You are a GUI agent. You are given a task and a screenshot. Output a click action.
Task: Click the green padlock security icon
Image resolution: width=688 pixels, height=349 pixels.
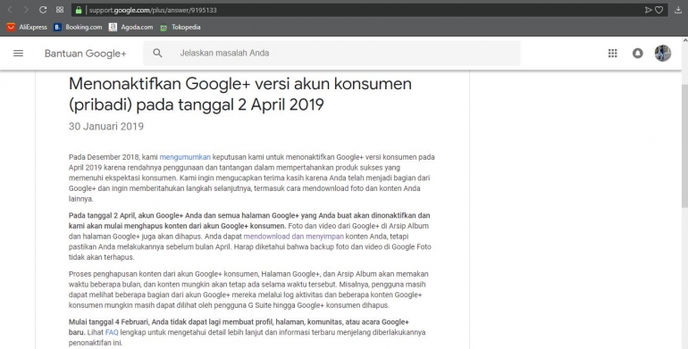point(79,10)
